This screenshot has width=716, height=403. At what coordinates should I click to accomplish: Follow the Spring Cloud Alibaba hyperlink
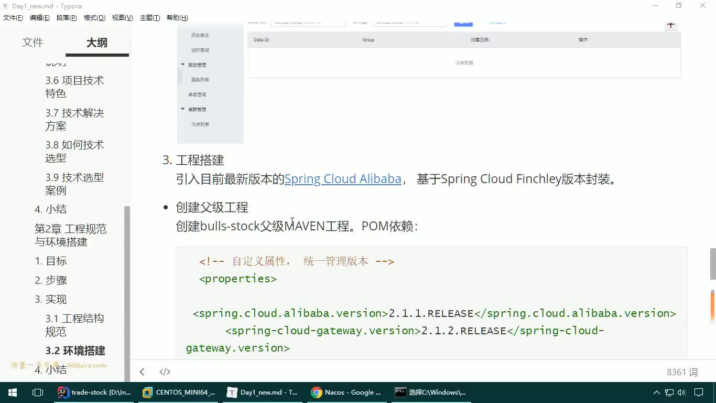coord(343,179)
